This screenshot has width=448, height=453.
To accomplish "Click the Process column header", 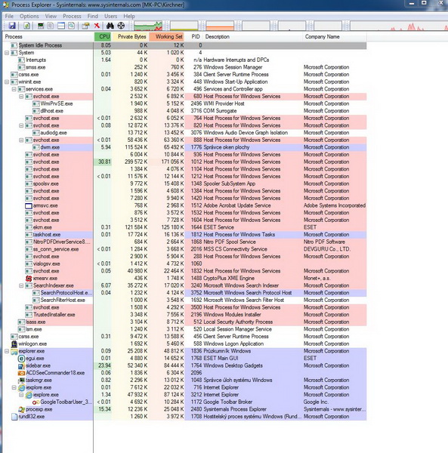I will tap(48, 37).
